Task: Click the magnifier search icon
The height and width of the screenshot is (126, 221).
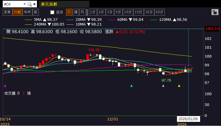Action: point(30,4)
